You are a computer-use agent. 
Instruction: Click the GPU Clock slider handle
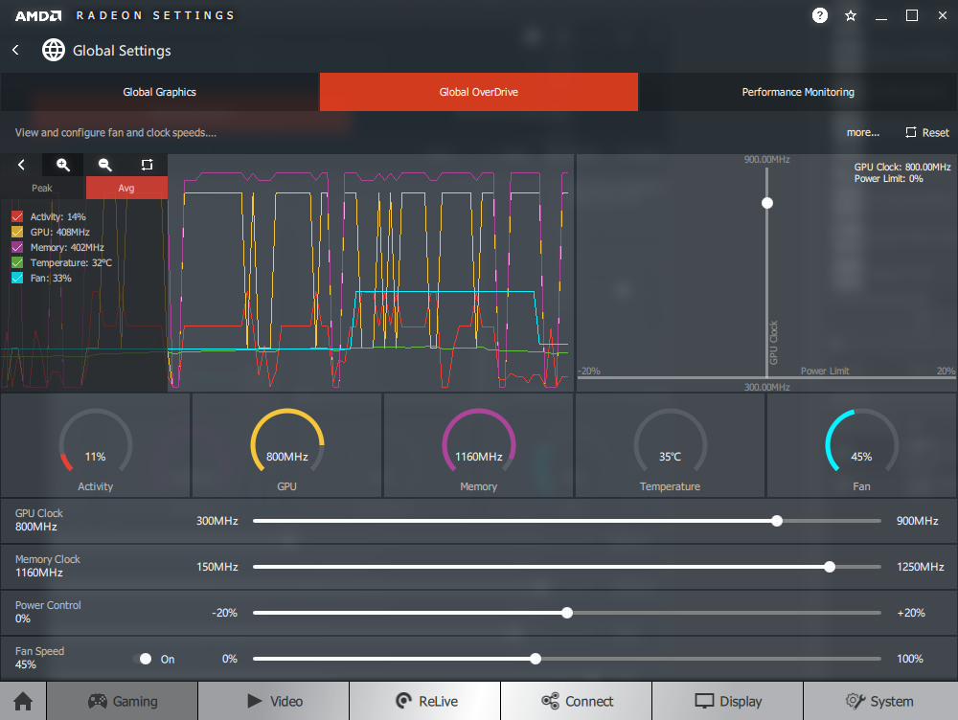tap(777, 521)
